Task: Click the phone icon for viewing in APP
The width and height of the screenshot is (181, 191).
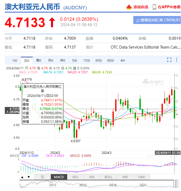Action: coord(154,7)
